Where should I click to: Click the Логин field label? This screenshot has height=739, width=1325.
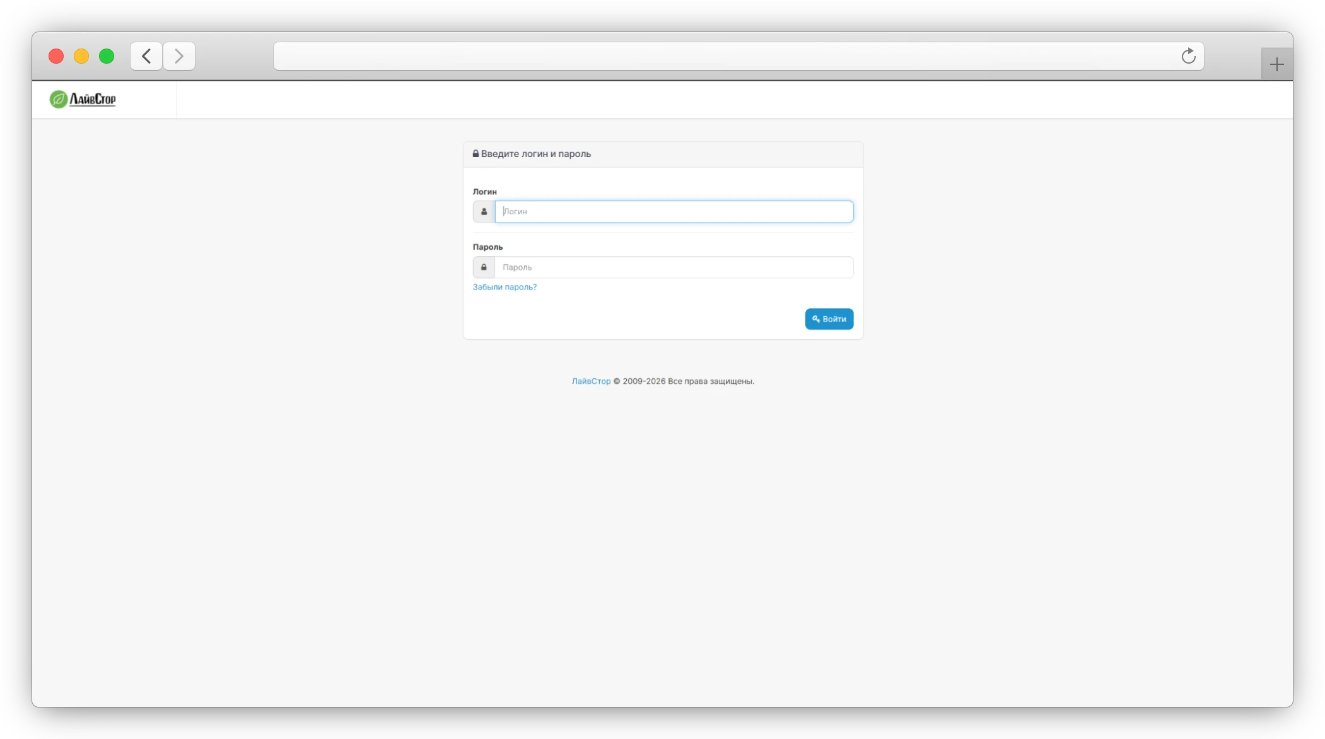pyautogui.click(x=485, y=192)
